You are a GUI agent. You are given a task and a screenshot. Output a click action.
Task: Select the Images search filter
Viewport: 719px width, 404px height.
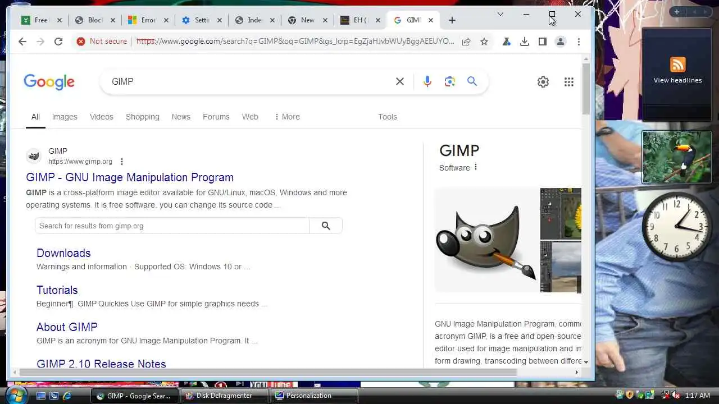point(65,117)
